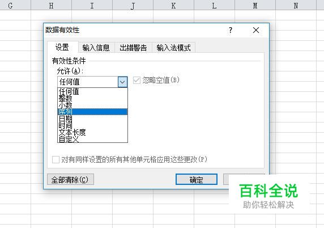This screenshot has width=324, height=228.
Task: Open the 输入信息 tab
Action: 96,48
